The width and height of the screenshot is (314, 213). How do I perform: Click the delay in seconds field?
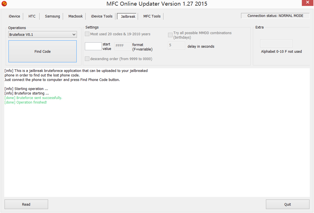(x=176, y=46)
